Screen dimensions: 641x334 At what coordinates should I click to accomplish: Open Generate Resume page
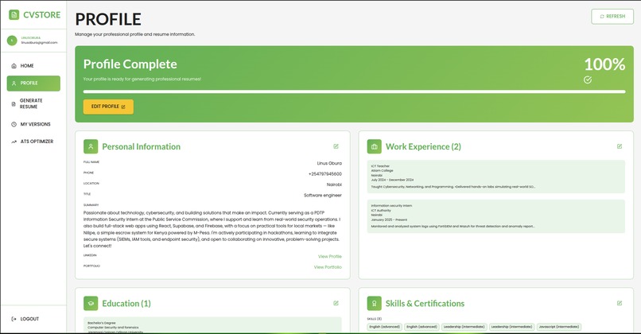coord(33,103)
